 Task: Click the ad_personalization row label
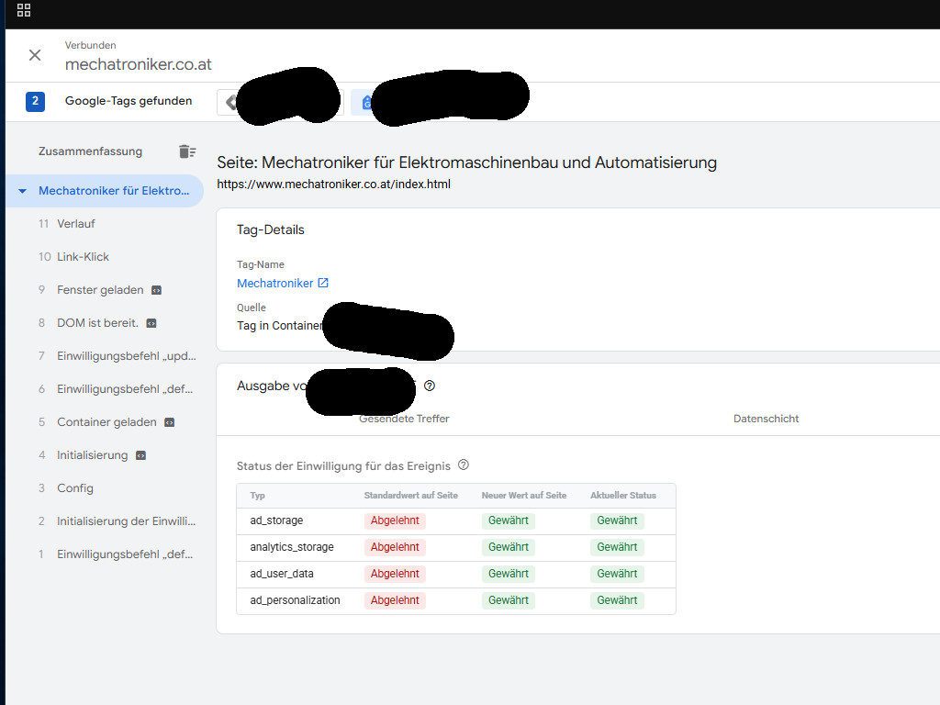coord(295,600)
